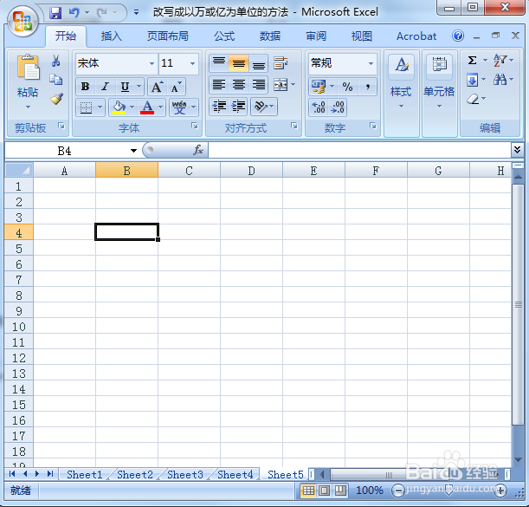Open the borders dropdown arrow

point(100,107)
